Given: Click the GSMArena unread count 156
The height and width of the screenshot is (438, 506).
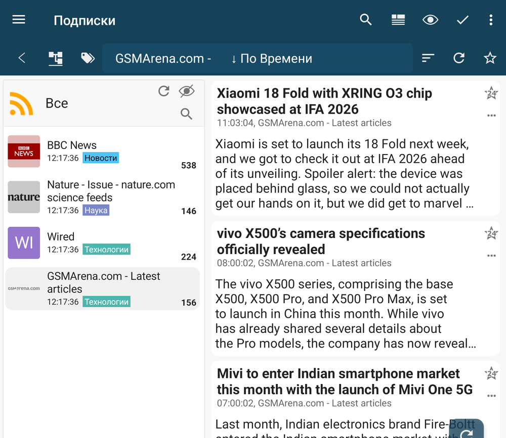Looking at the screenshot, I should point(189,303).
